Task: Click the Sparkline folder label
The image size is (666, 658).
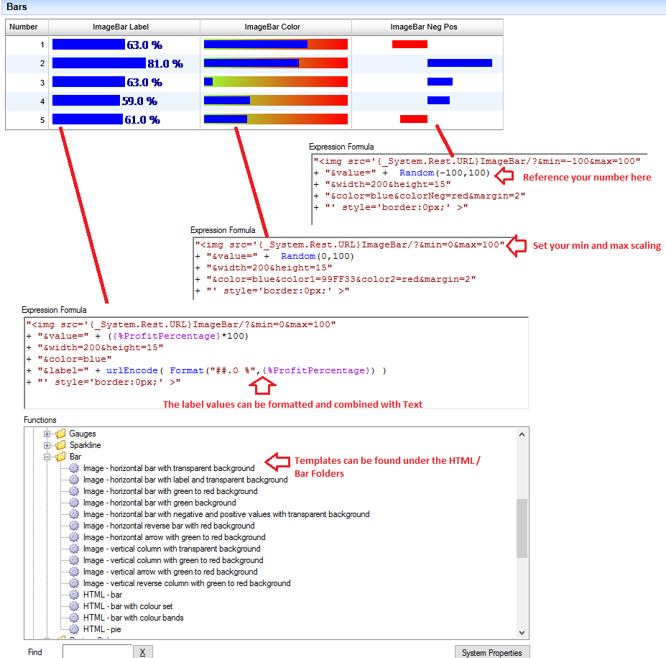Action: click(x=85, y=445)
